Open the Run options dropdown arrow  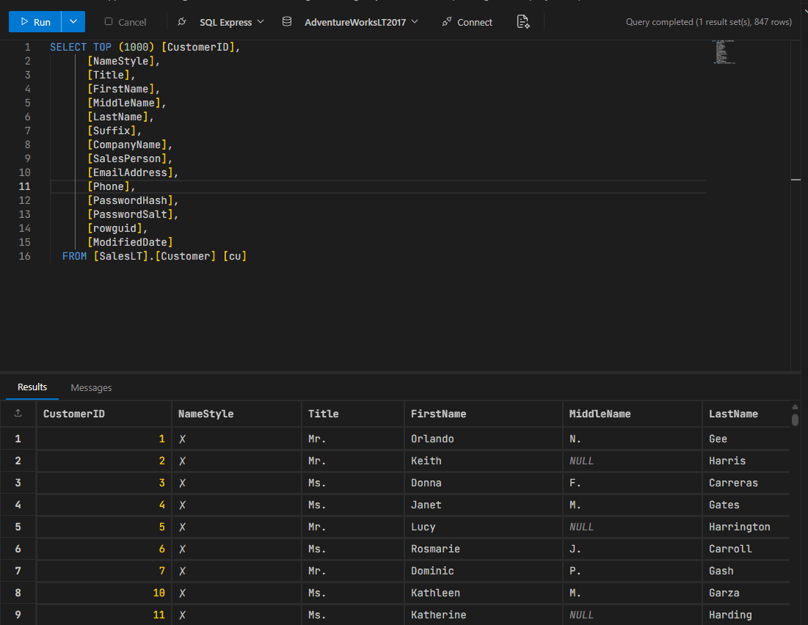[73, 22]
